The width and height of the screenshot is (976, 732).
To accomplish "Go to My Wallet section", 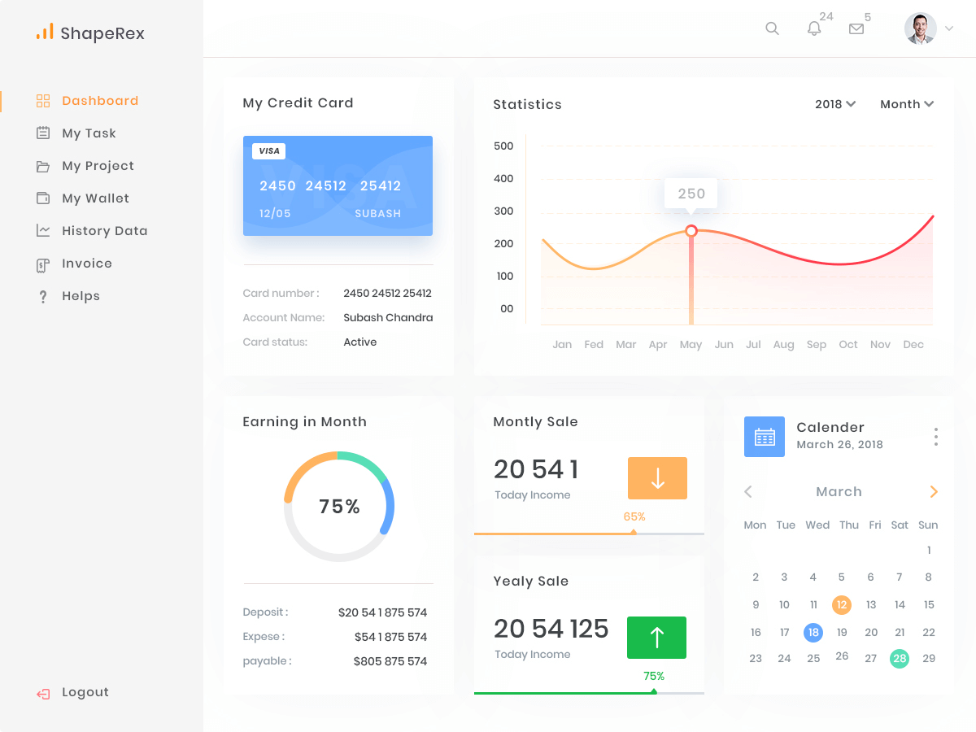I will 95,198.
